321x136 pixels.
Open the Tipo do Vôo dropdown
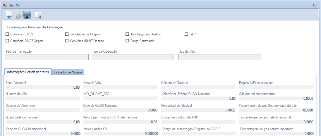[219, 57]
